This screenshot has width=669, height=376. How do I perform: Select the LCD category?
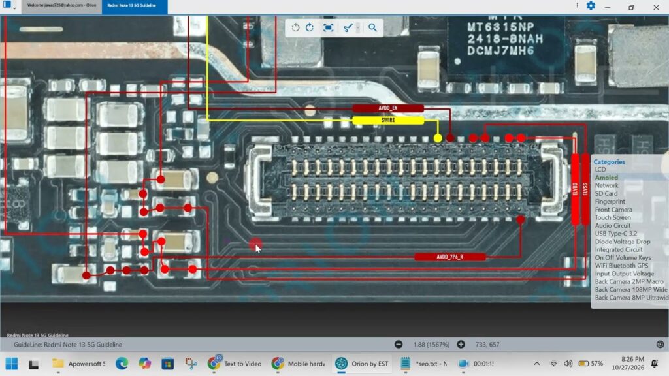coord(600,170)
